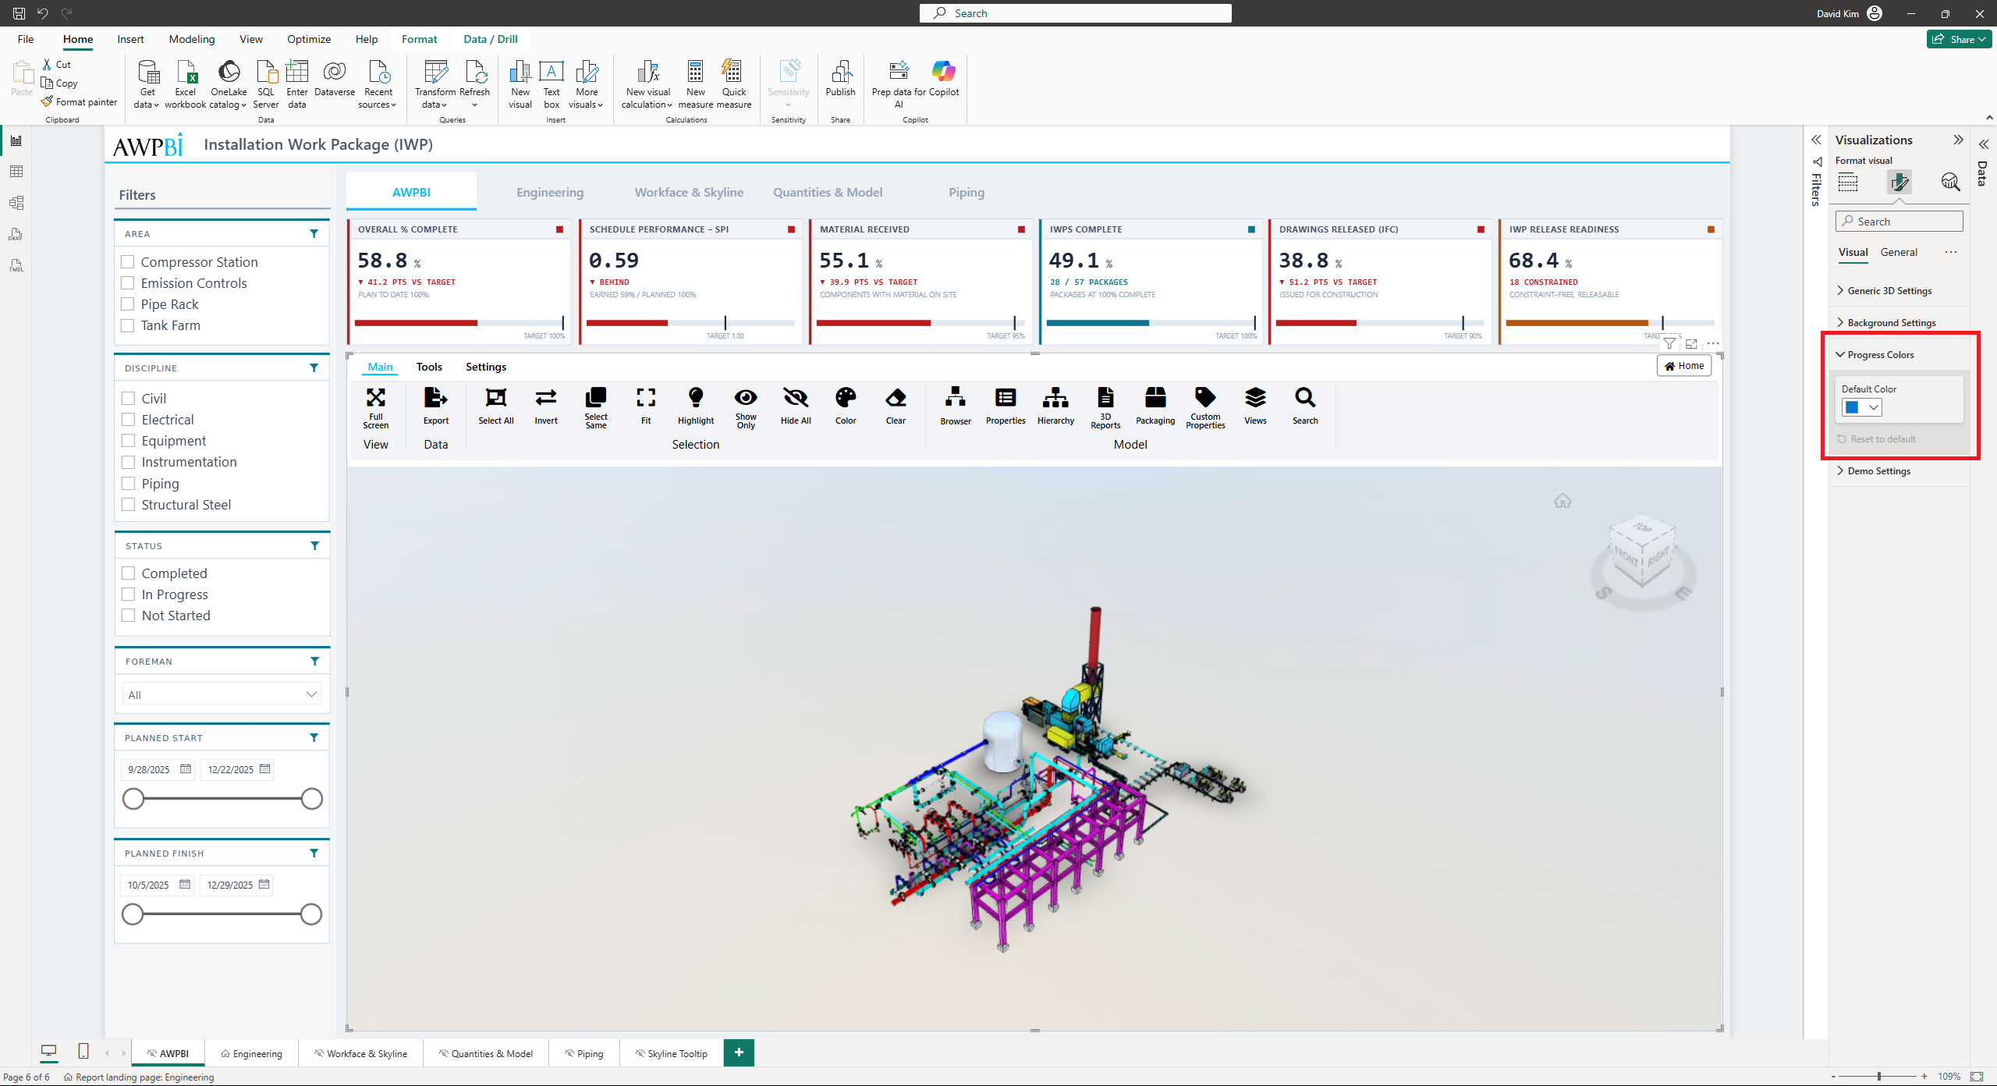Open the Modeling ribbon tab

tap(192, 39)
